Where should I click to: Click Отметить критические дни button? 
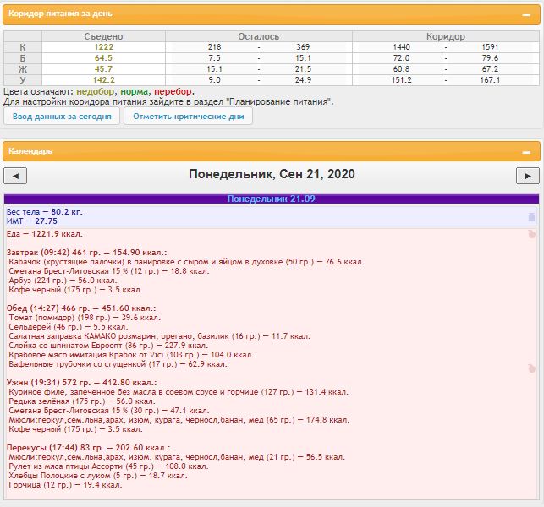(189, 117)
